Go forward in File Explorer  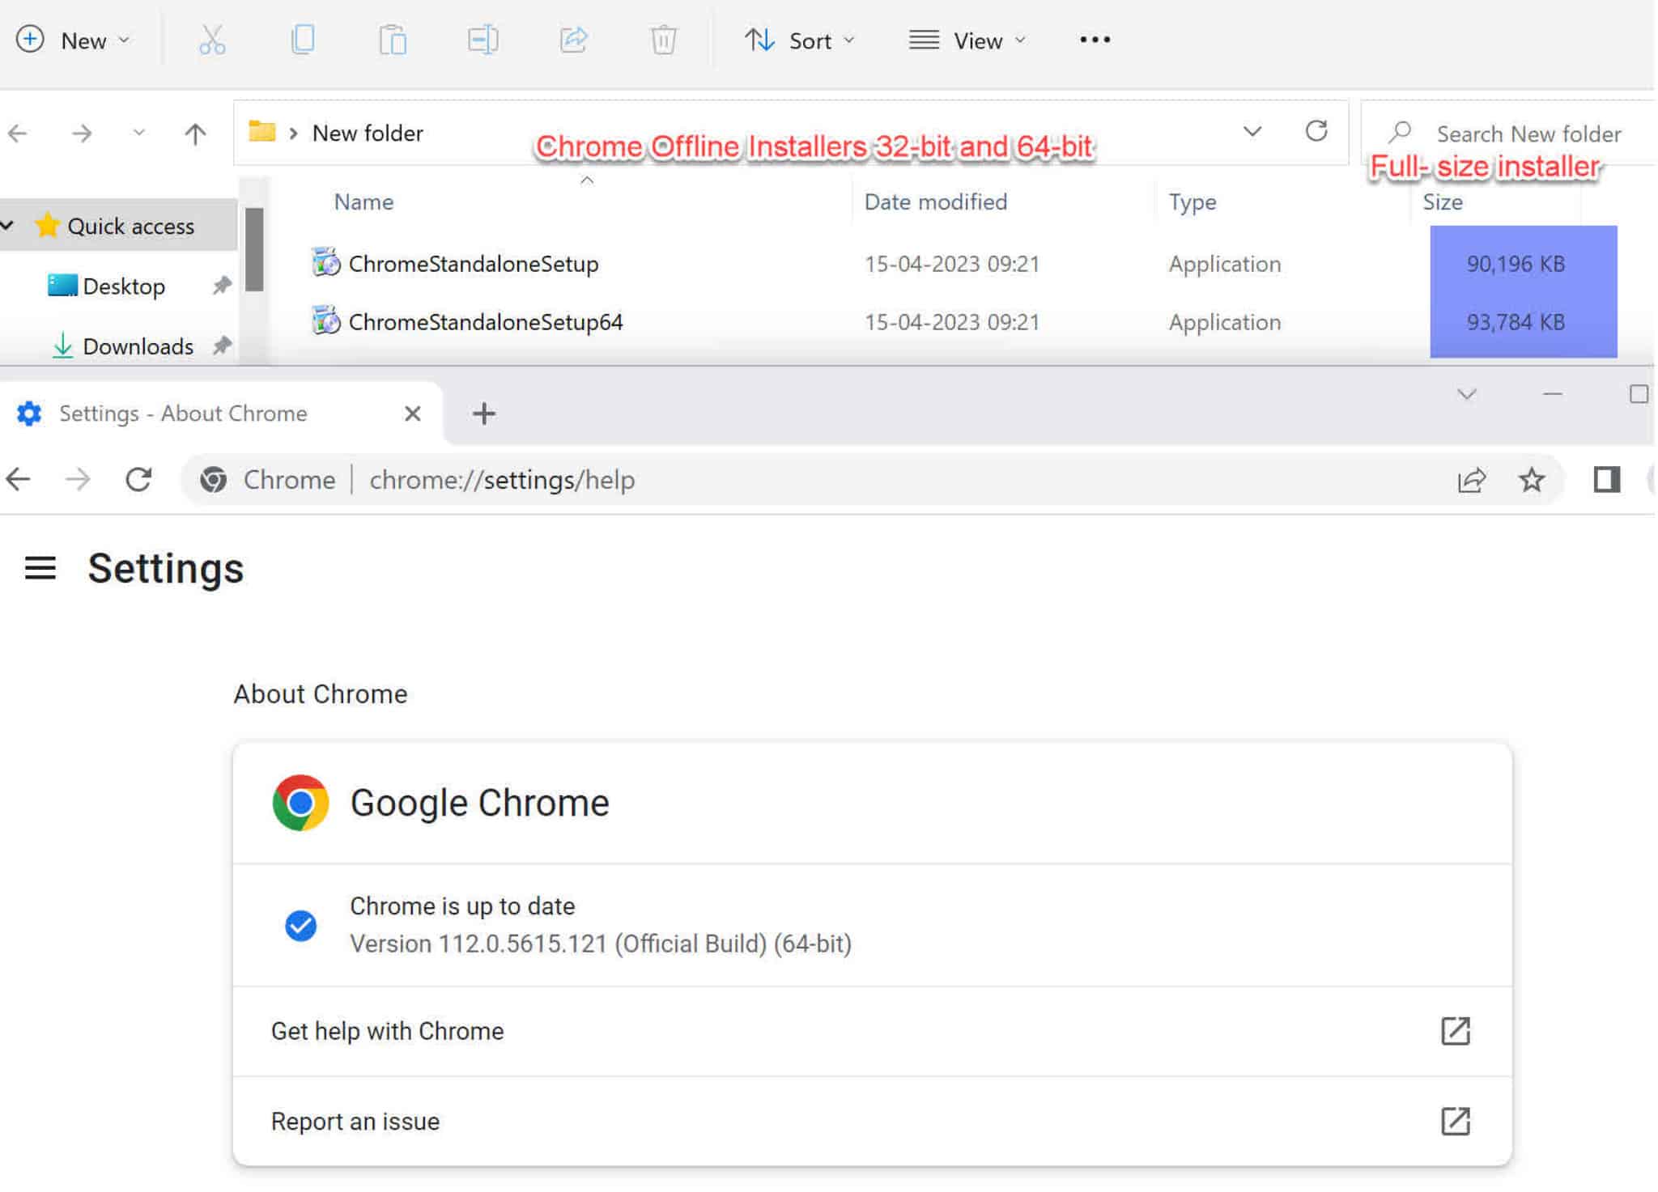pos(82,133)
